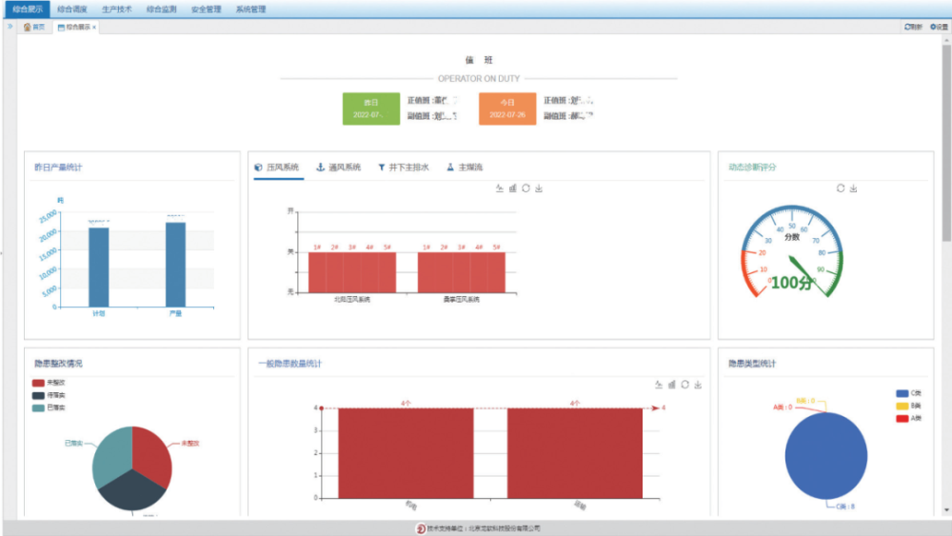Viewport: 952px width, 536px height.
Task: Toggle 待落实 legend series visibility
Action: click(46, 395)
